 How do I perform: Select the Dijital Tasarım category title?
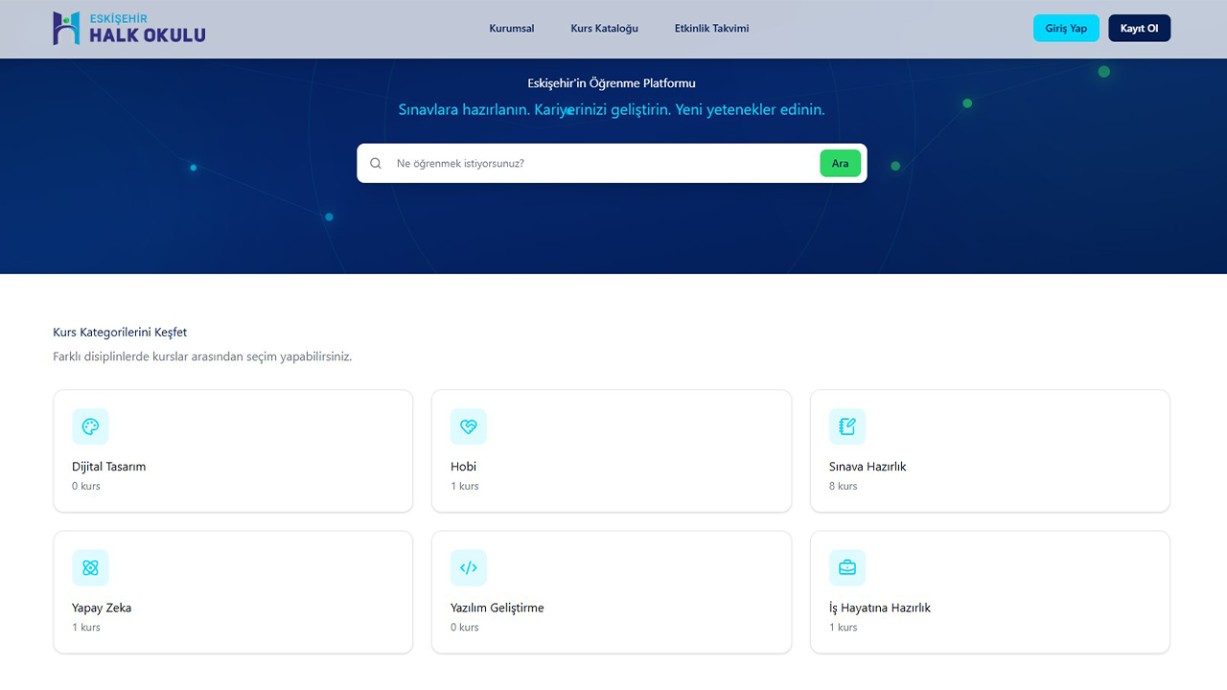tap(109, 467)
